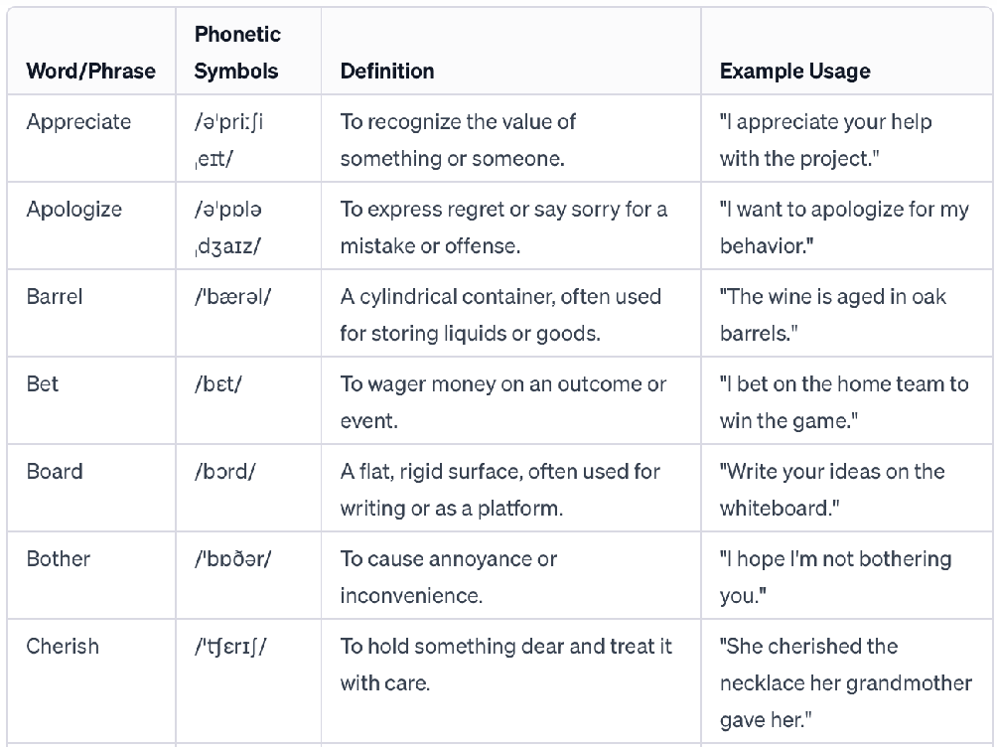The width and height of the screenshot is (997, 748).
Task: Click the phonetic symbols for Barrel
Action: pos(233,297)
